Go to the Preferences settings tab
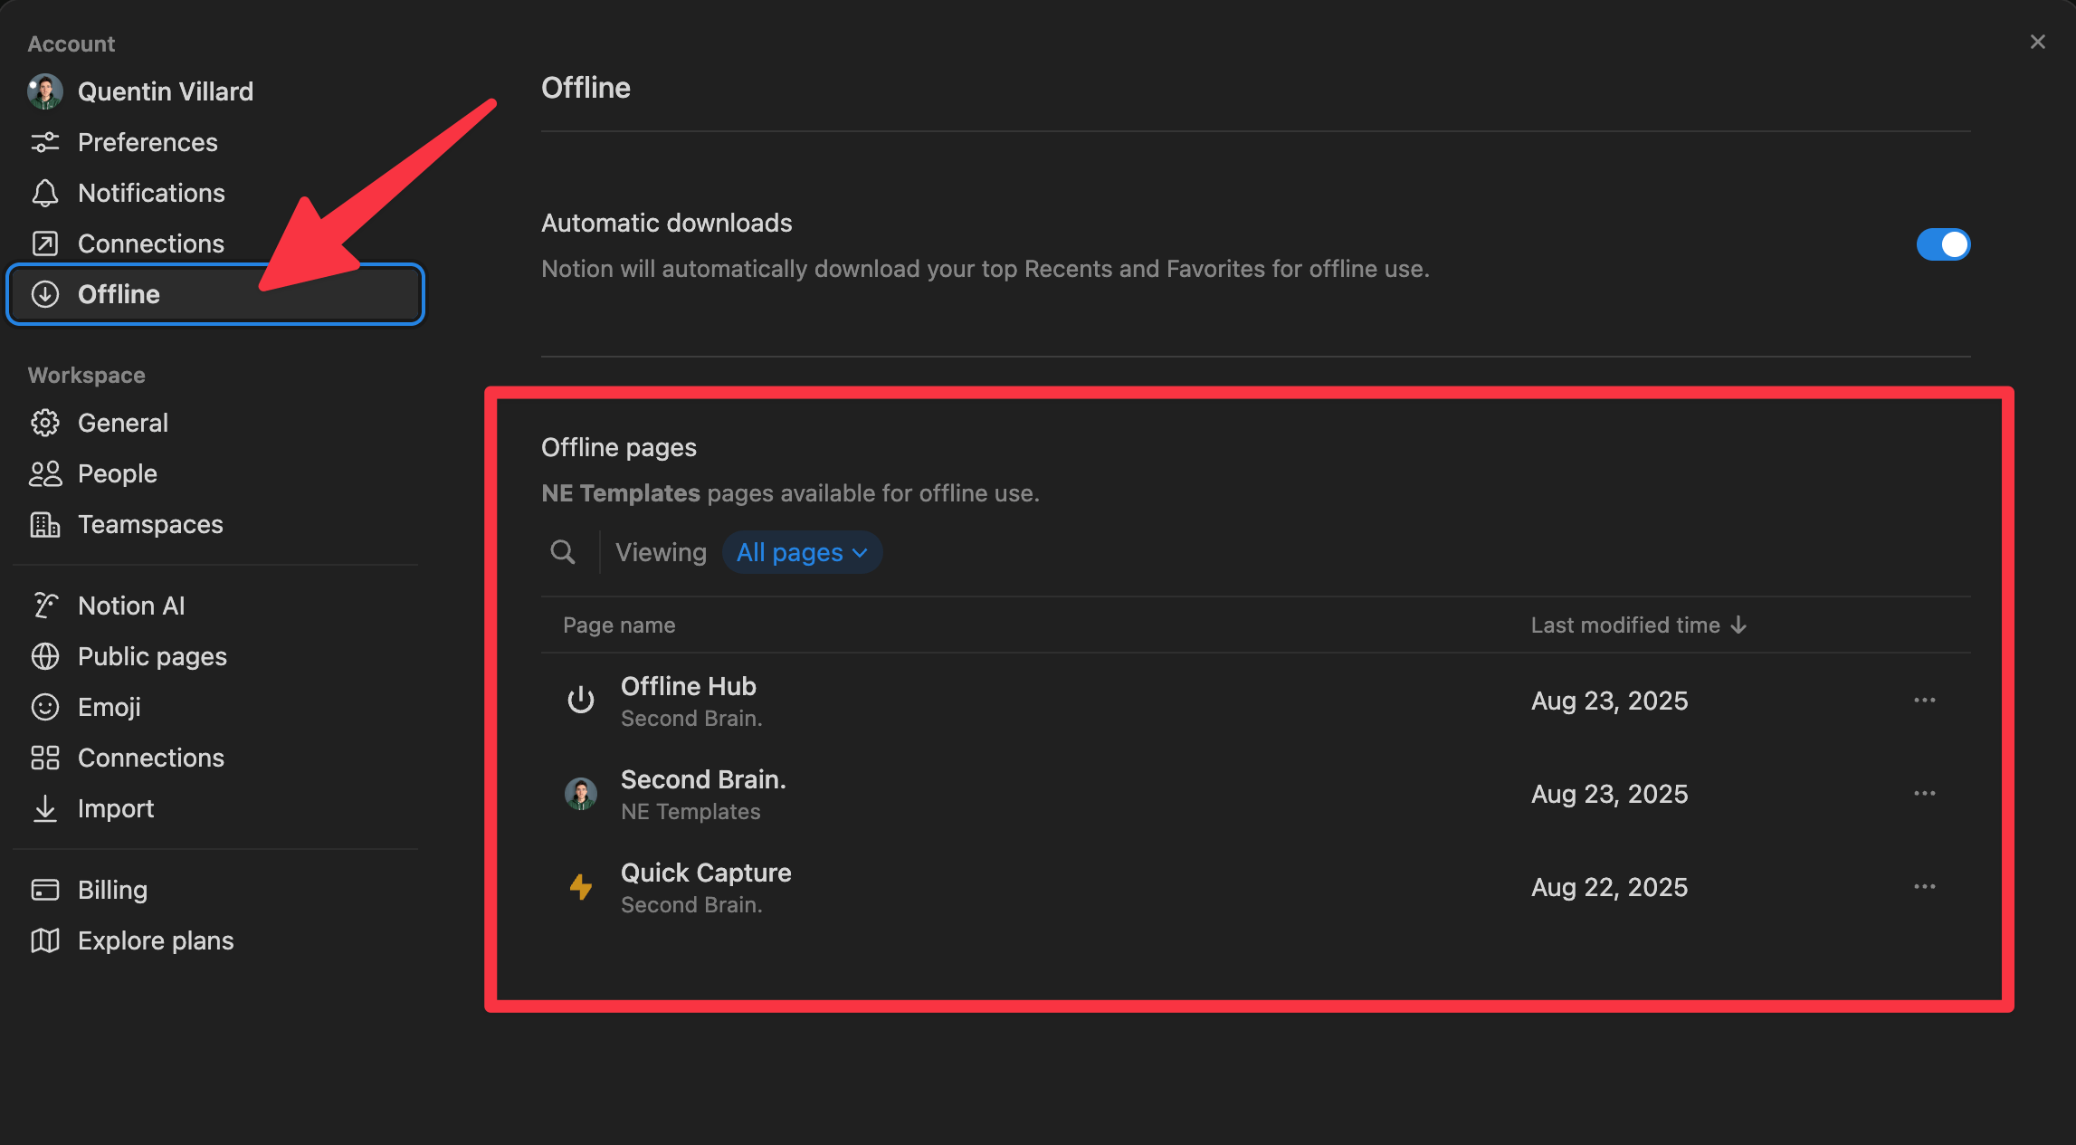Screen dimensions: 2076x1145 (x=148, y=142)
